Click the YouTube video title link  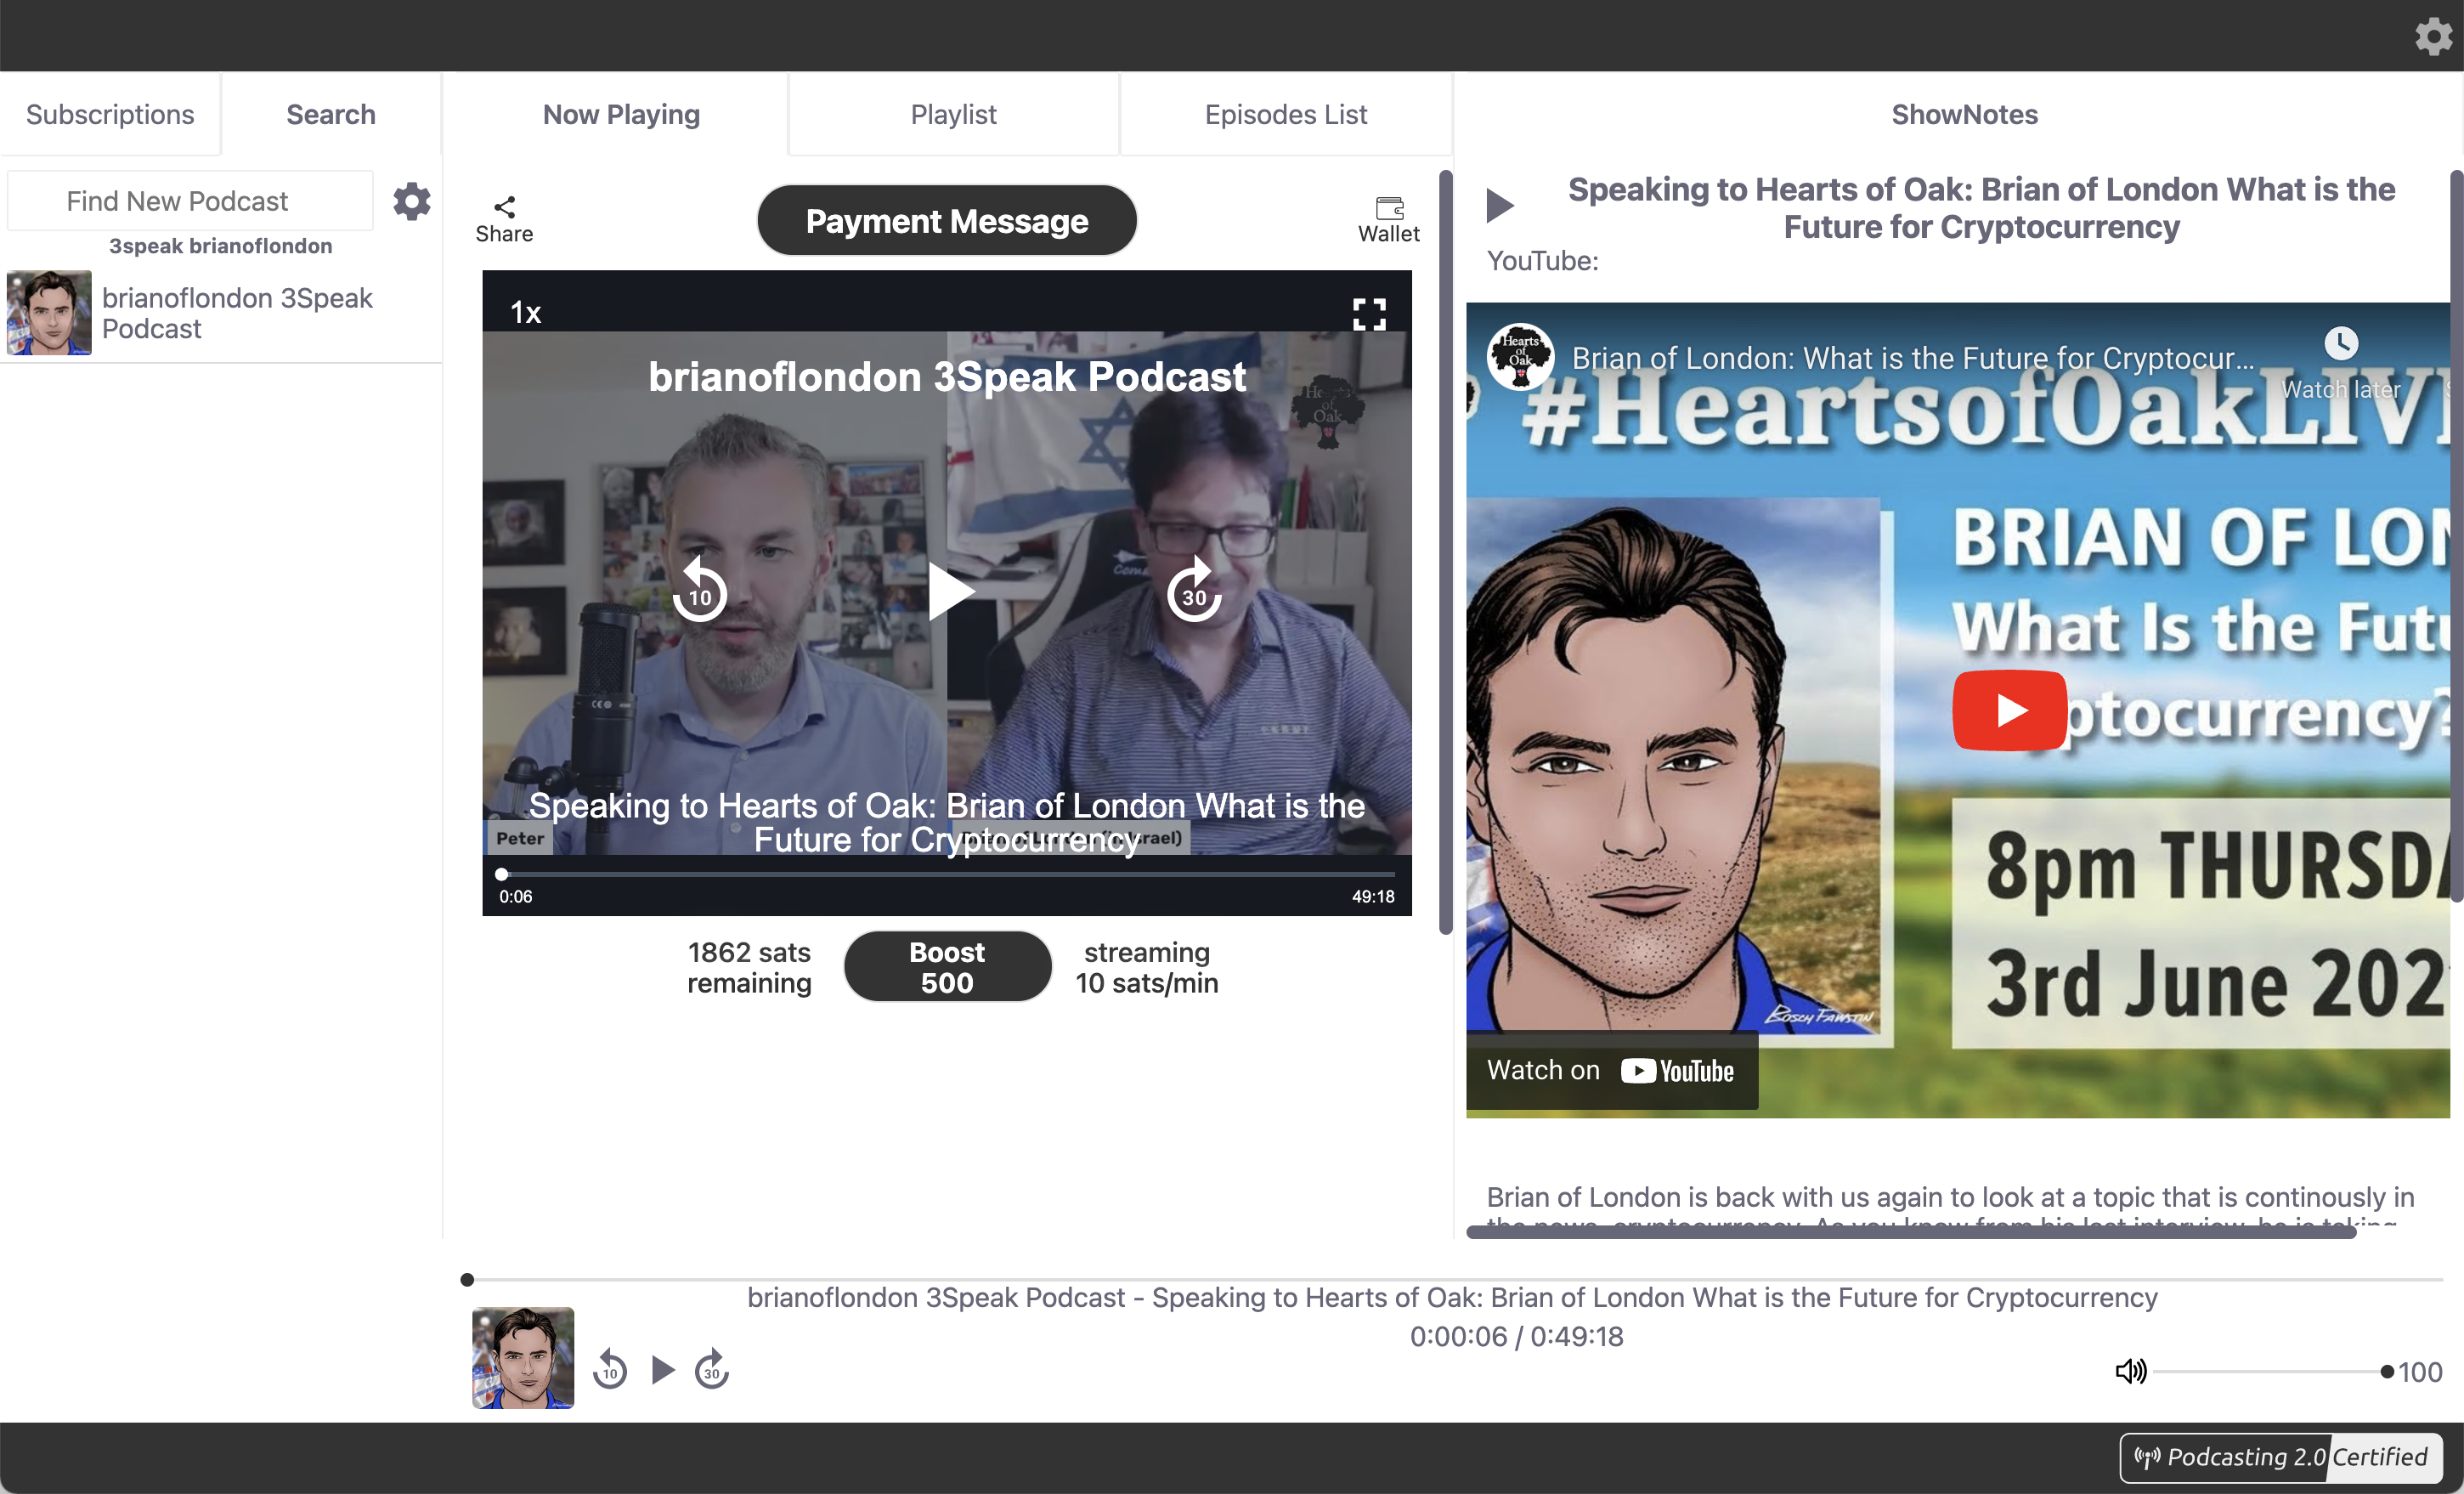pos(1912,358)
